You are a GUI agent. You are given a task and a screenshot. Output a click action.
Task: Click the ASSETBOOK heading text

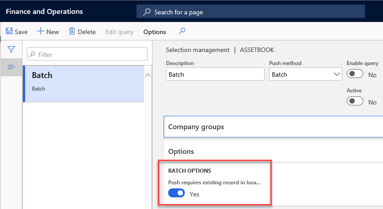[257, 50]
